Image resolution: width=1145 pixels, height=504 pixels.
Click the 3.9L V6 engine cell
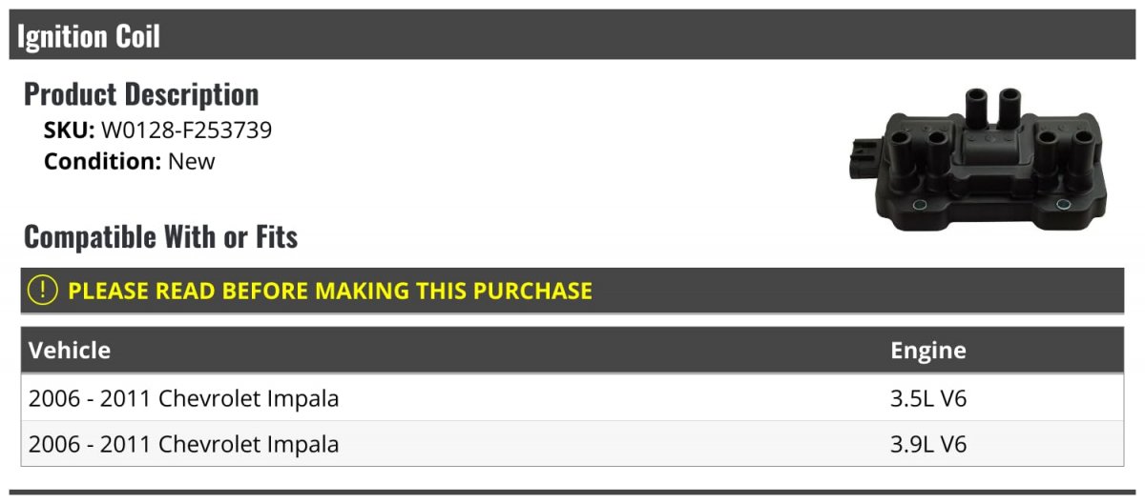pyautogui.click(x=928, y=444)
